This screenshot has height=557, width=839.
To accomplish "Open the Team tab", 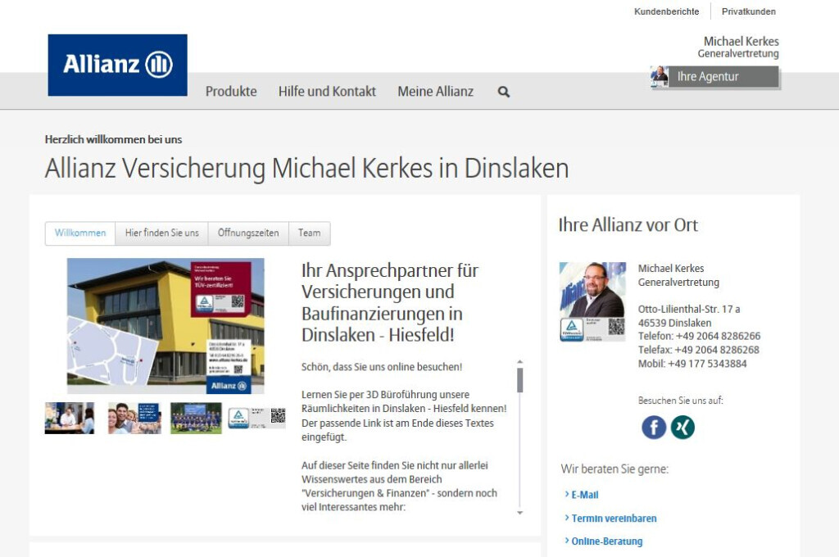I will coord(309,233).
